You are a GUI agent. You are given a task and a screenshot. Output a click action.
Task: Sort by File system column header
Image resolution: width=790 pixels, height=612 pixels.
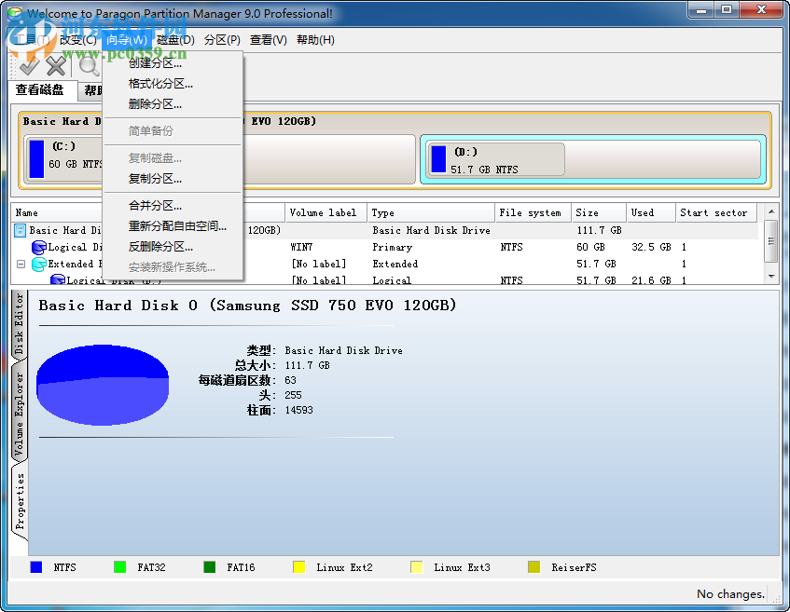(534, 213)
